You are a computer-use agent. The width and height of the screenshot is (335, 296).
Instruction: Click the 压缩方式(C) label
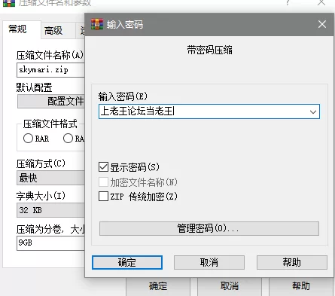click(x=41, y=163)
